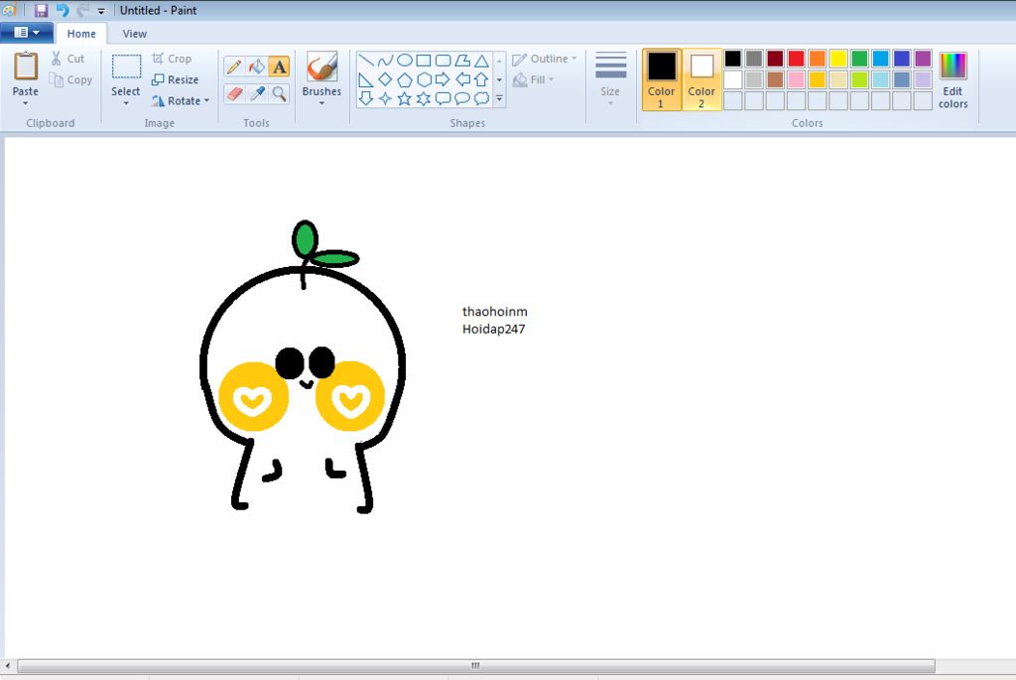The image size is (1016, 680).
Task: Choose the Hexagon shape
Action: [x=423, y=79]
